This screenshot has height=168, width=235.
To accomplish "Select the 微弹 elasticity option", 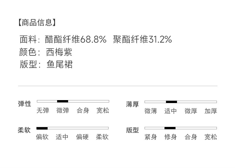I will (63, 111).
